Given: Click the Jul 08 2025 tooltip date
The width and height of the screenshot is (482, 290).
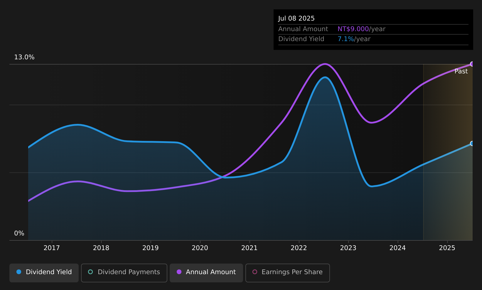Looking at the screenshot, I should pos(296,18).
